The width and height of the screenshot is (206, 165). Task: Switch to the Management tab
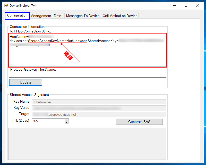(x=41, y=16)
